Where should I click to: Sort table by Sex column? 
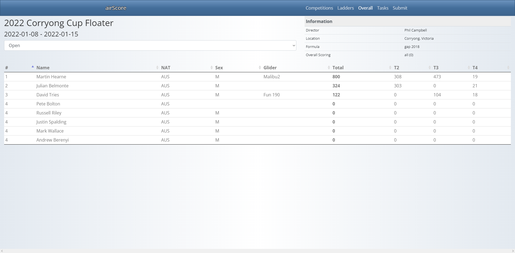(219, 68)
